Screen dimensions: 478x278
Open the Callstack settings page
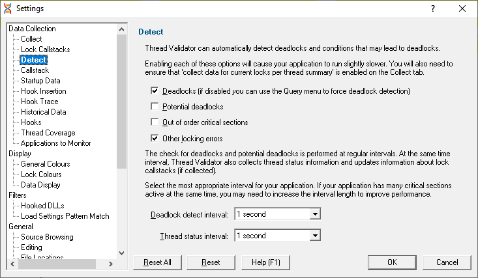[35, 70]
